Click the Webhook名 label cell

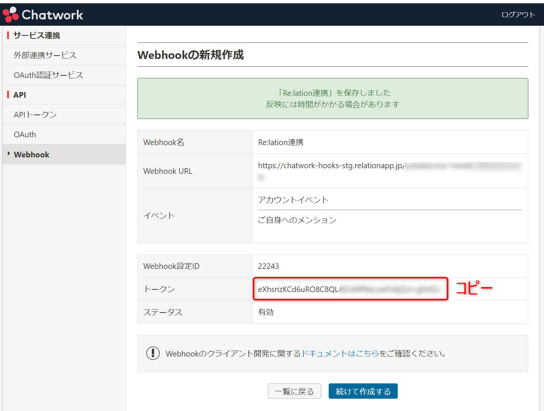[195, 142]
